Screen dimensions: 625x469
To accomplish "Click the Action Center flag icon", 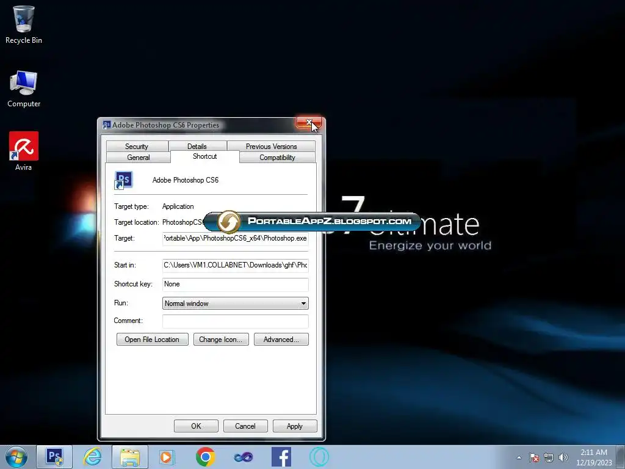I will coord(533,457).
